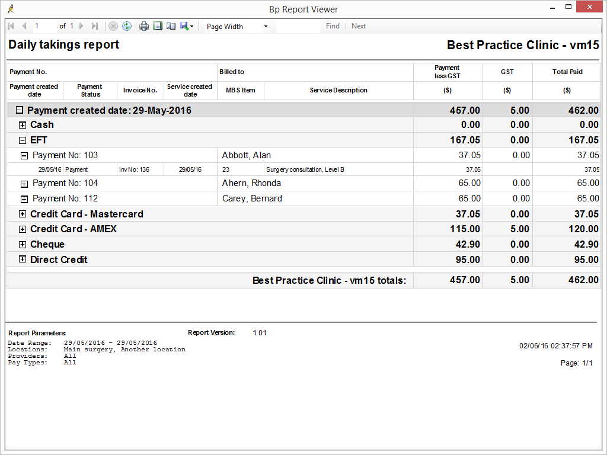Go to previous page of report
The image size is (607, 455).
click(x=24, y=26)
